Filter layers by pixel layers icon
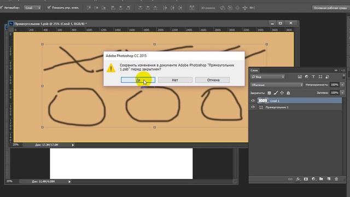Image resolution: width=350 pixels, height=197 pixels. (x=300, y=77)
